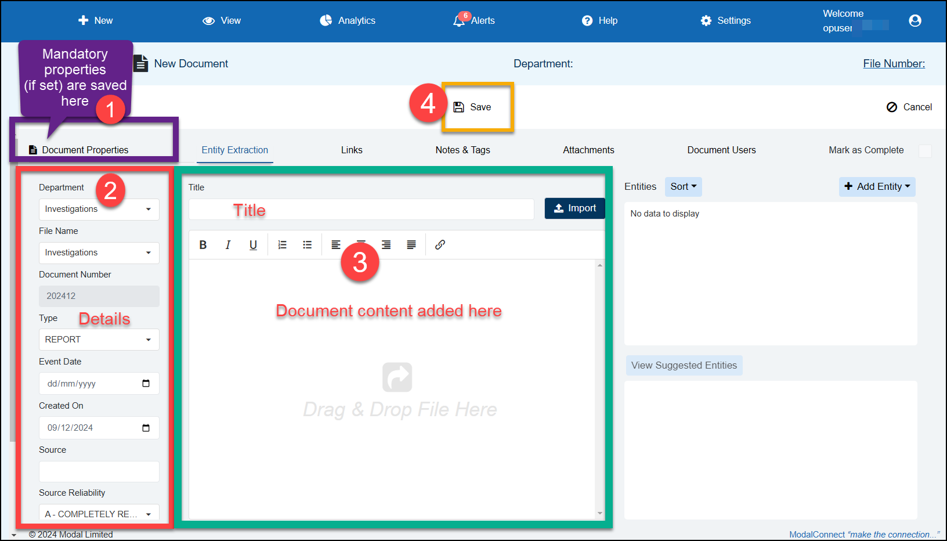Expand the Department dropdown
The width and height of the screenshot is (947, 541).
click(x=99, y=209)
